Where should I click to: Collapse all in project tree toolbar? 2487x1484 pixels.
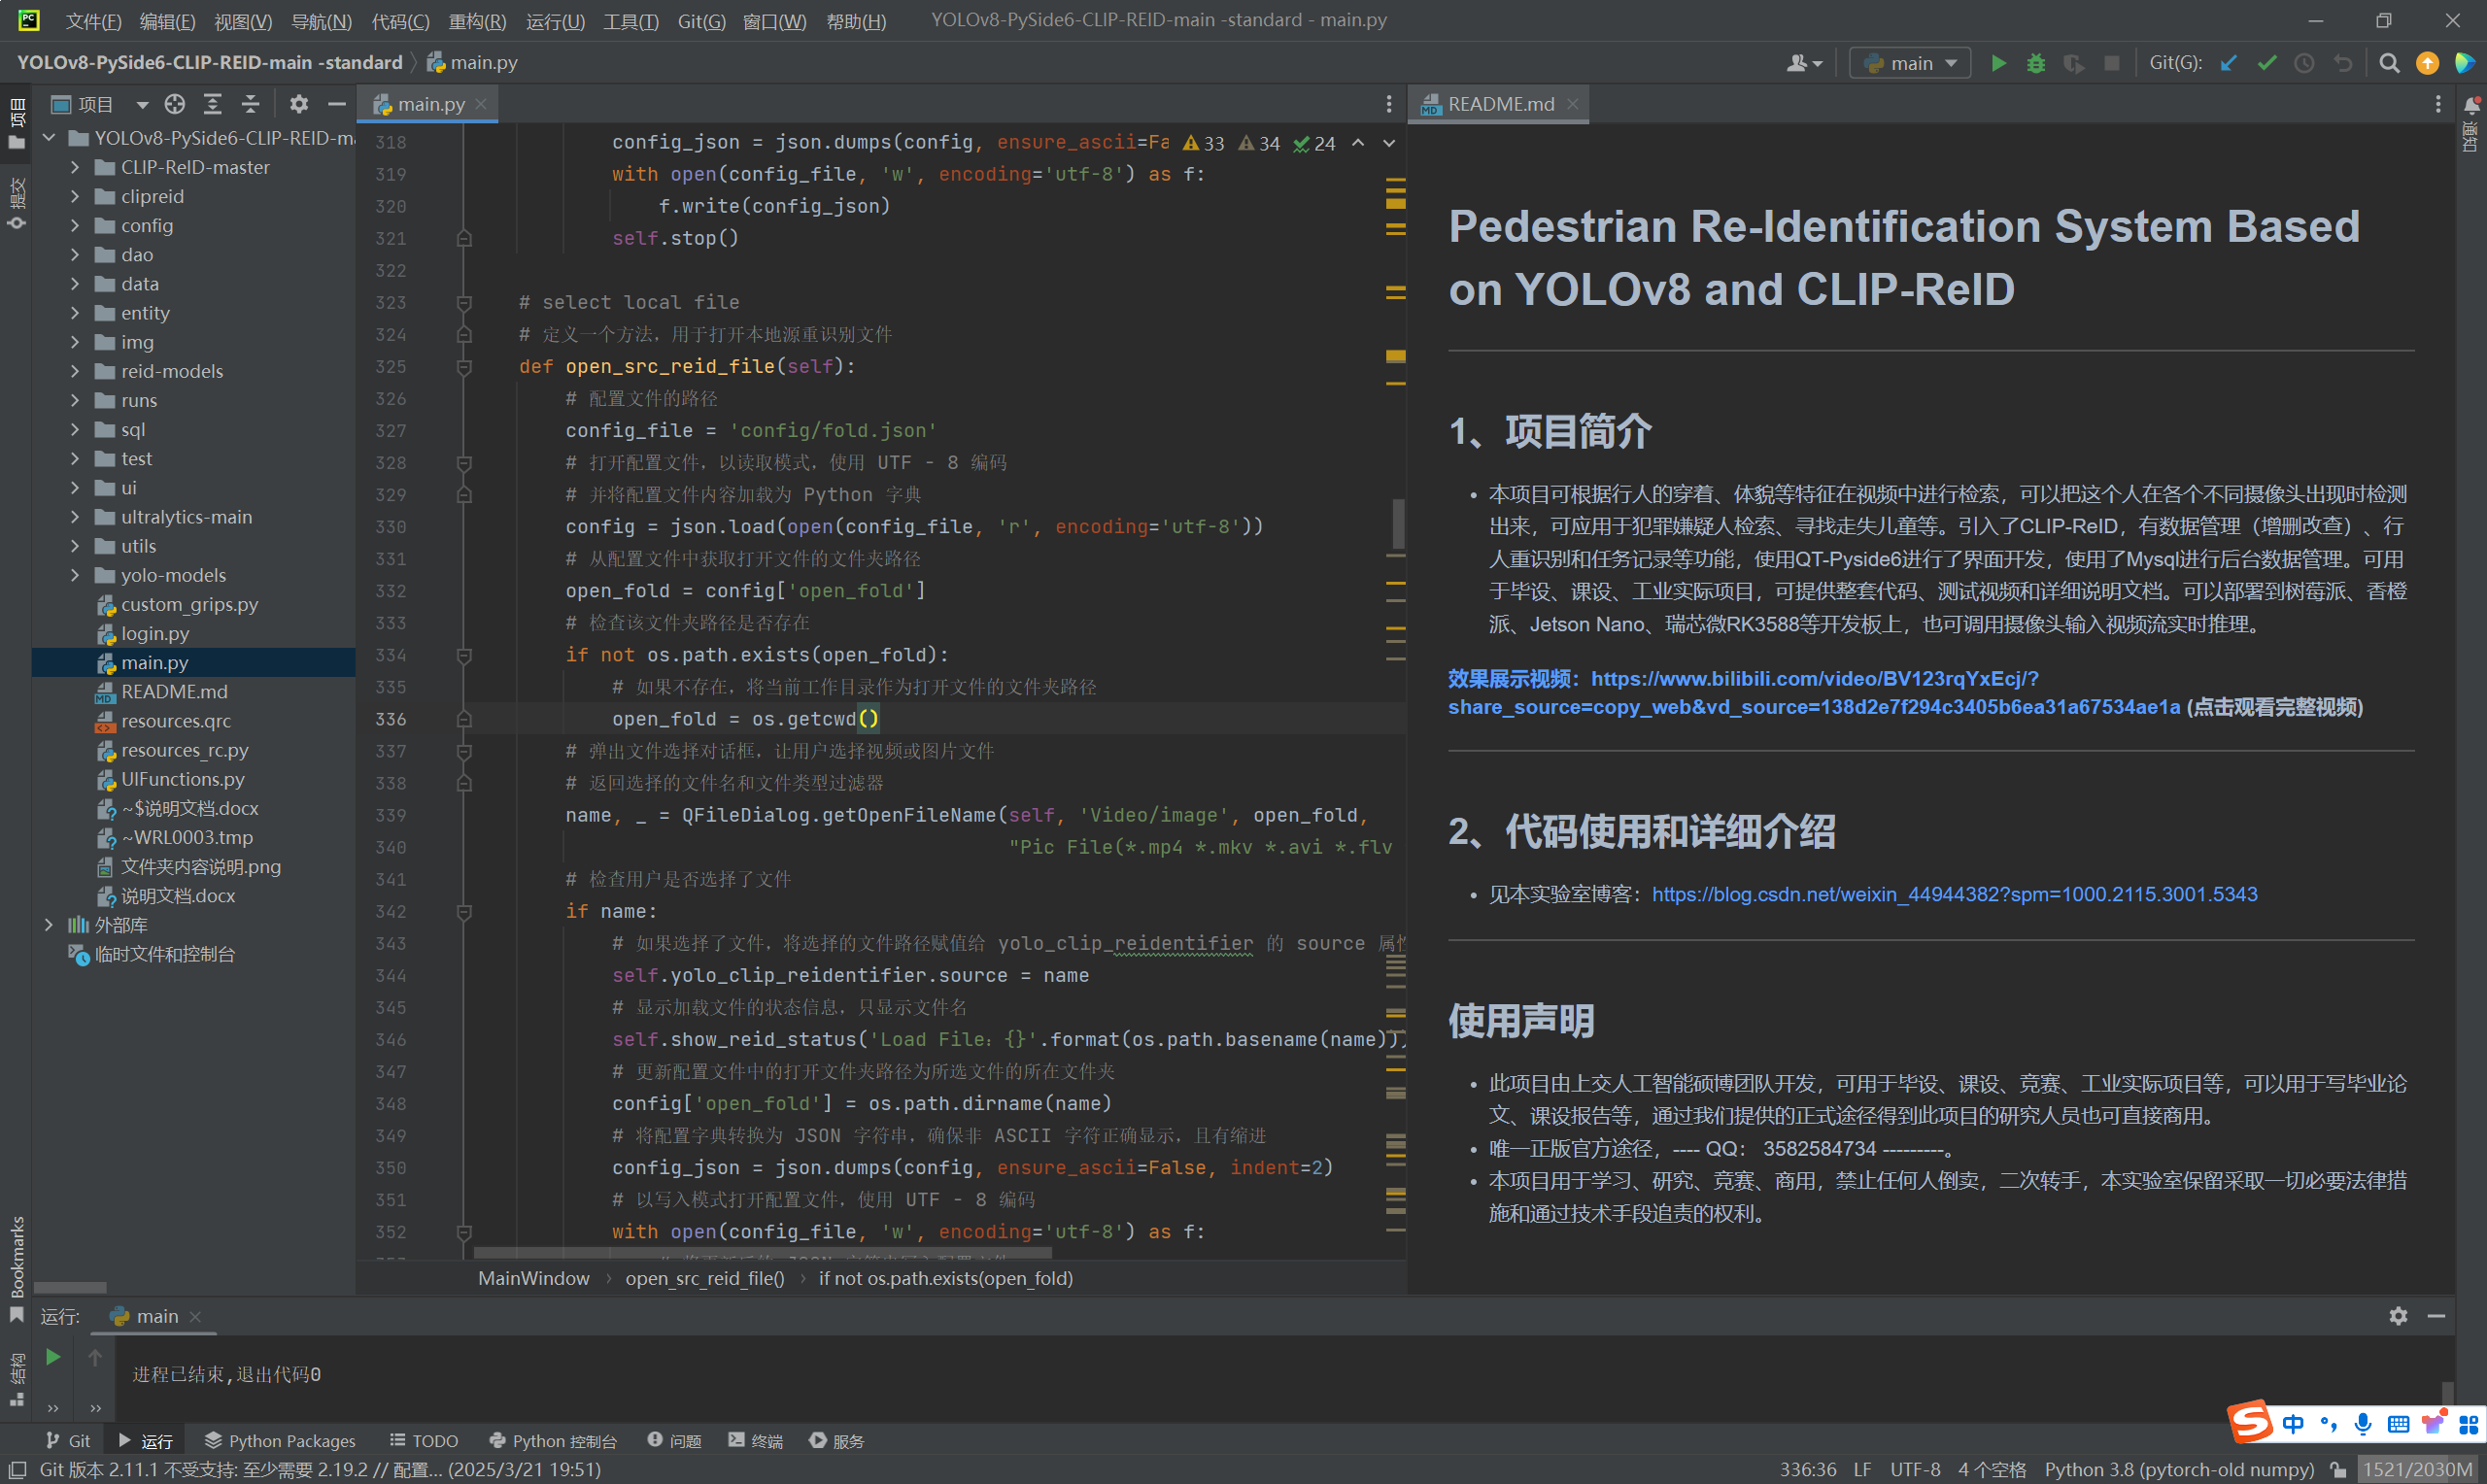[x=250, y=104]
